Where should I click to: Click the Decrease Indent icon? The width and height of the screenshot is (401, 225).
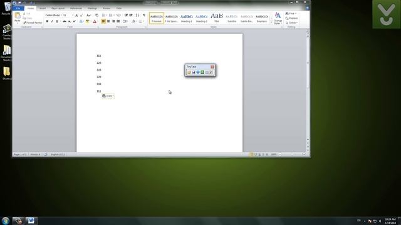point(126,15)
